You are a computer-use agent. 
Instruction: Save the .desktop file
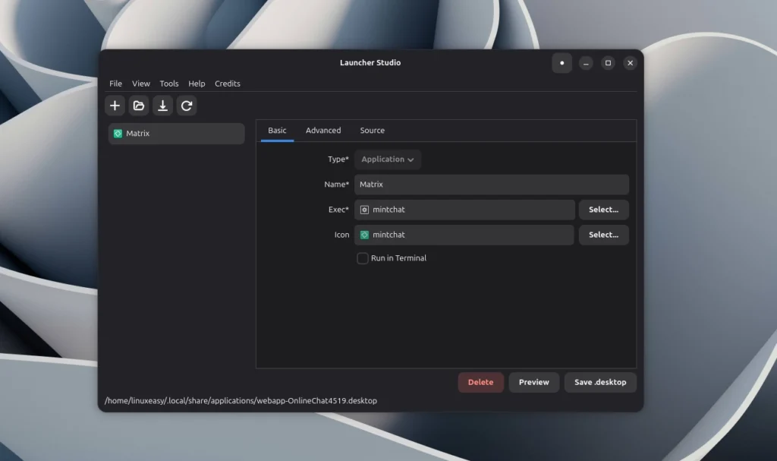click(599, 382)
